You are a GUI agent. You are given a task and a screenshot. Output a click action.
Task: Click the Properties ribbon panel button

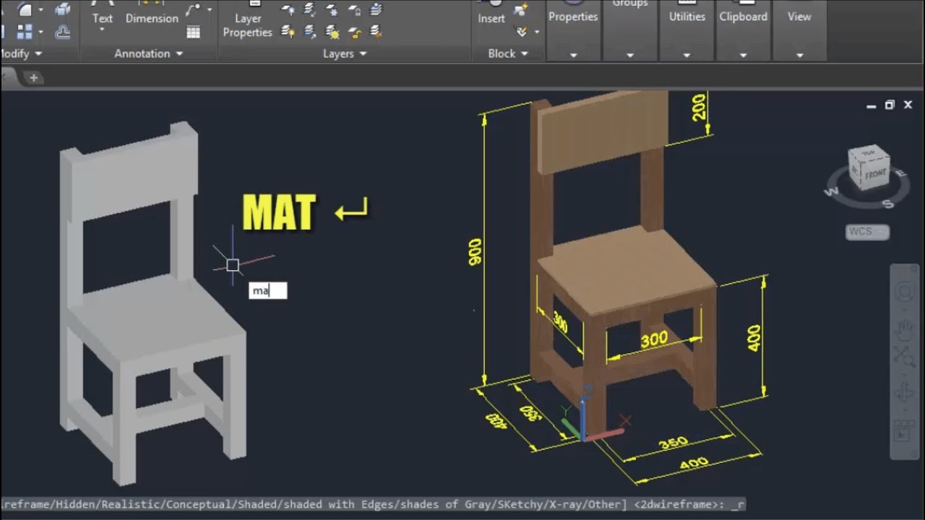573,30
